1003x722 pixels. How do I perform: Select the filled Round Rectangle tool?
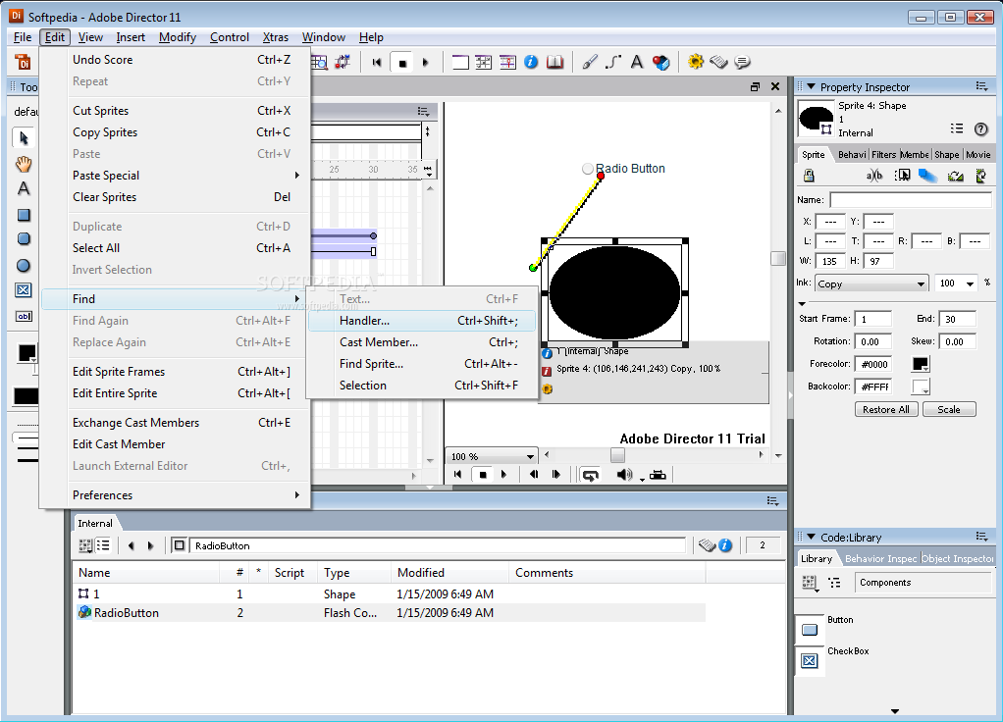pyautogui.click(x=24, y=239)
